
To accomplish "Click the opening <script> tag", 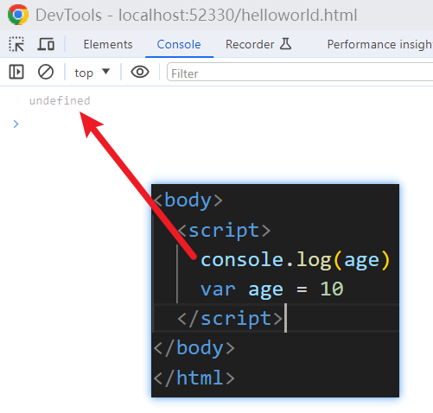I will click(224, 231).
